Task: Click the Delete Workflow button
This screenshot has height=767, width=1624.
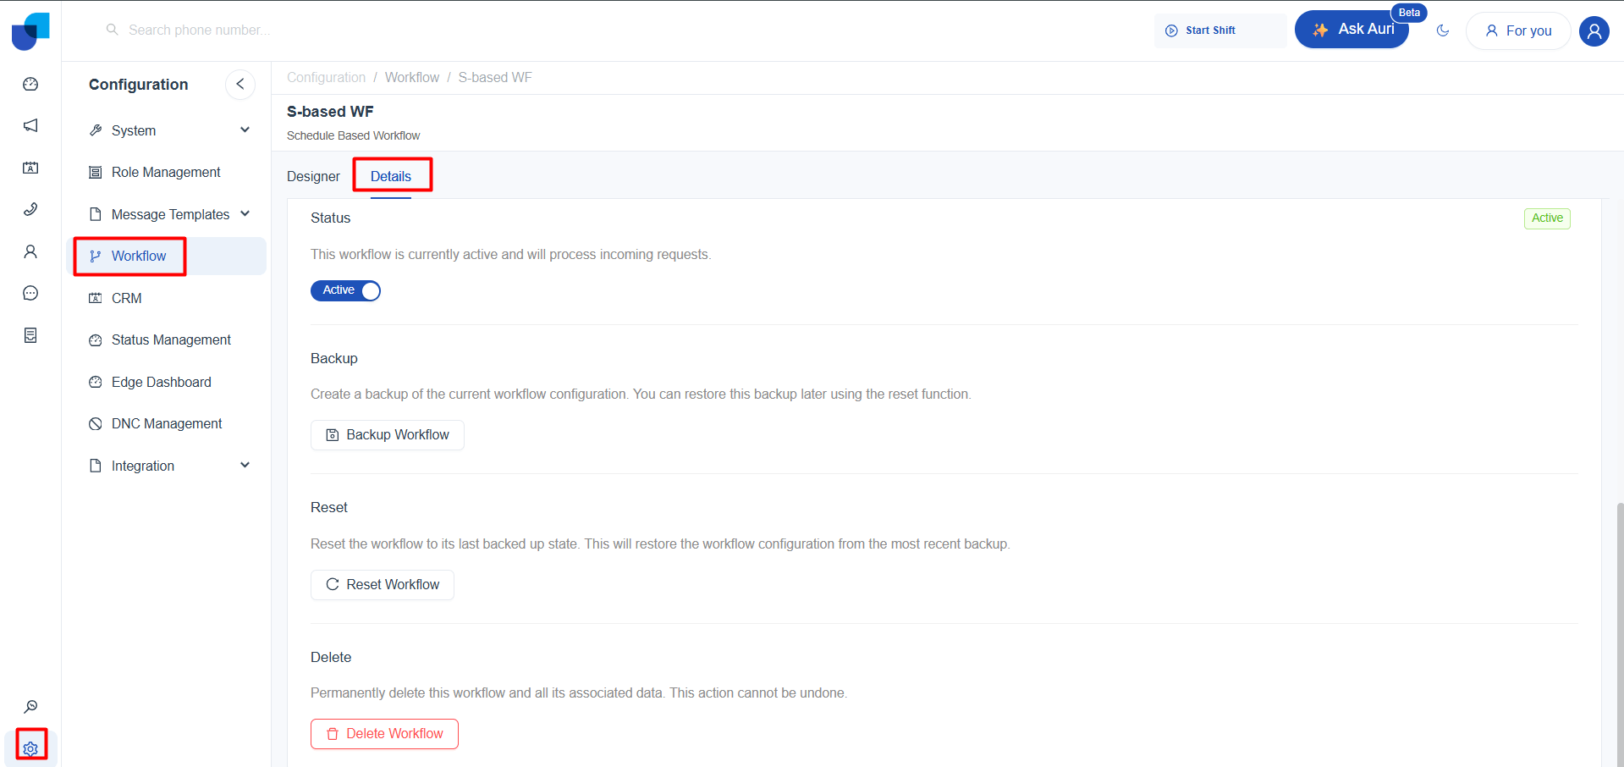Action: (384, 734)
